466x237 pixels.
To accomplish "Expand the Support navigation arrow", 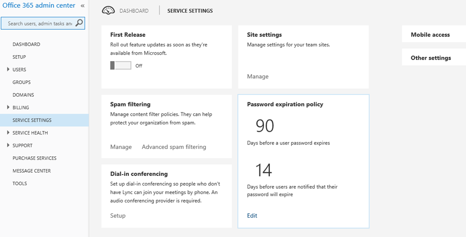I will pyautogui.click(x=8, y=145).
